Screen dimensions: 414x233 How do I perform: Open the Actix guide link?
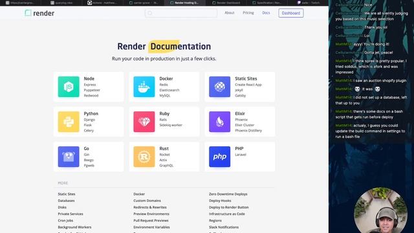tap(163, 160)
